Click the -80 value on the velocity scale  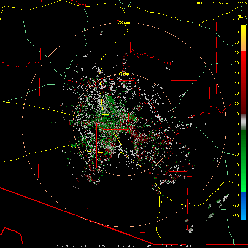tap(236, 206)
